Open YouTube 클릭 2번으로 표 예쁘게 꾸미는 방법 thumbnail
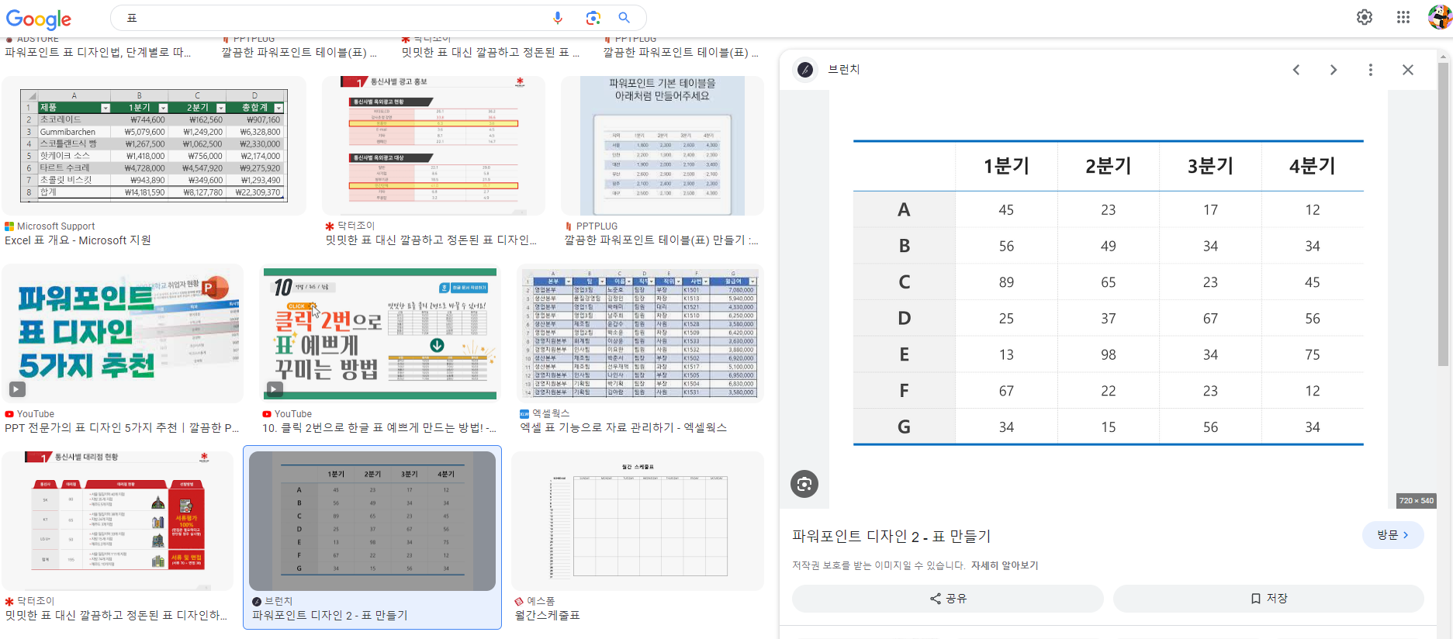This screenshot has width=1453, height=639. (380, 333)
